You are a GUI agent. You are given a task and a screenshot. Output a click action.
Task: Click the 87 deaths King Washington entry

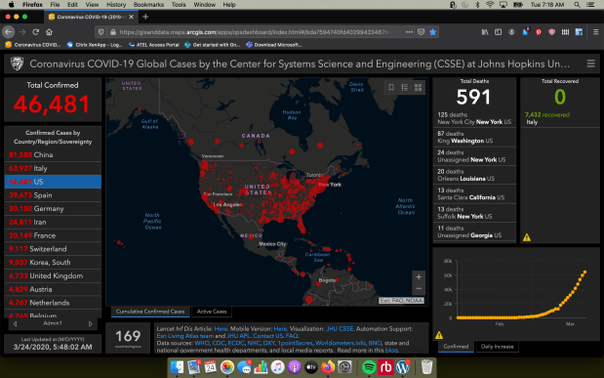tap(474, 138)
